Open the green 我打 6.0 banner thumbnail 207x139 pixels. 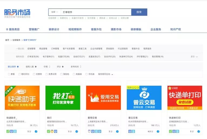63,98
